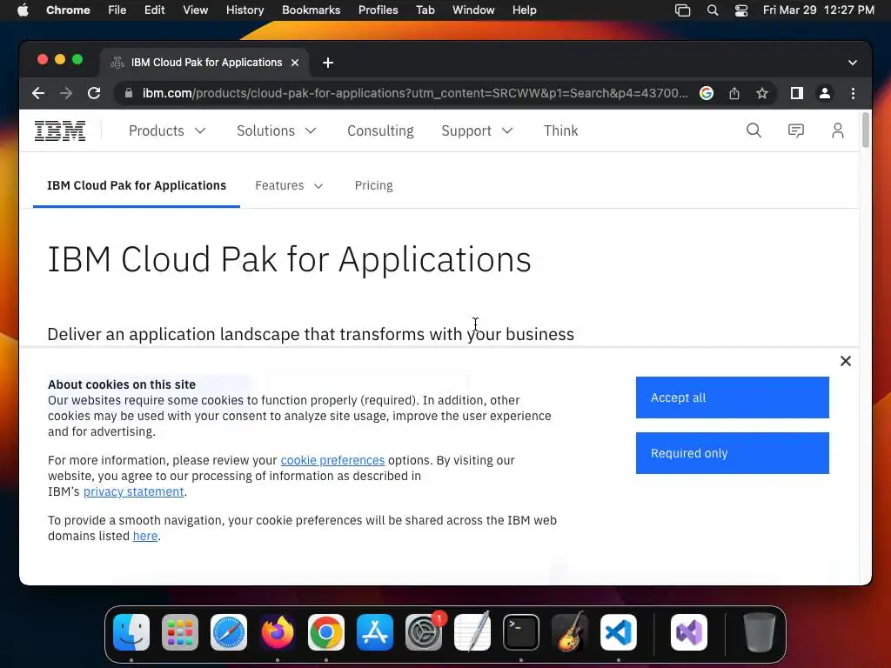
Task: Open the Consulting link
Action: coord(380,130)
